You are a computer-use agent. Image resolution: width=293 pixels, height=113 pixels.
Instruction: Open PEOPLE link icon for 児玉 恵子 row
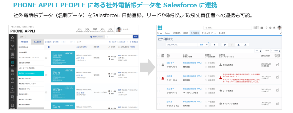[x=278, y=90]
